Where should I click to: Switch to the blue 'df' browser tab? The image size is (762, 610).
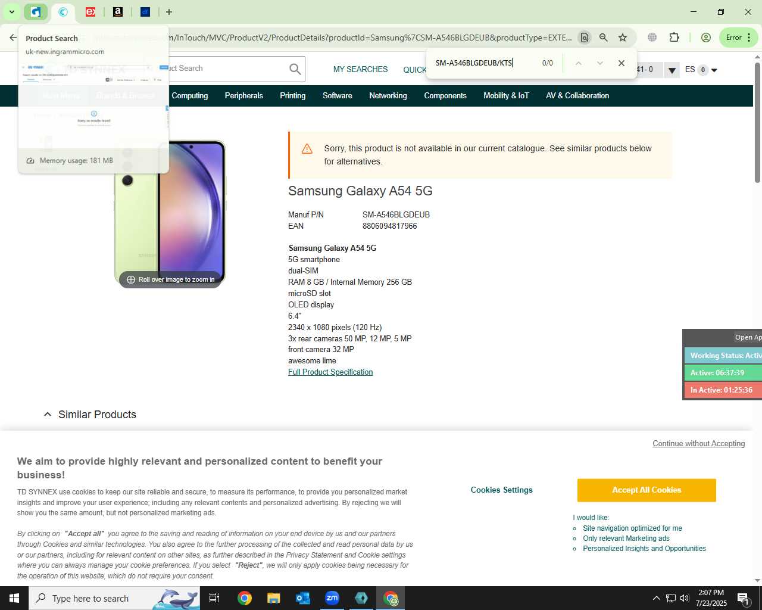pos(145,12)
